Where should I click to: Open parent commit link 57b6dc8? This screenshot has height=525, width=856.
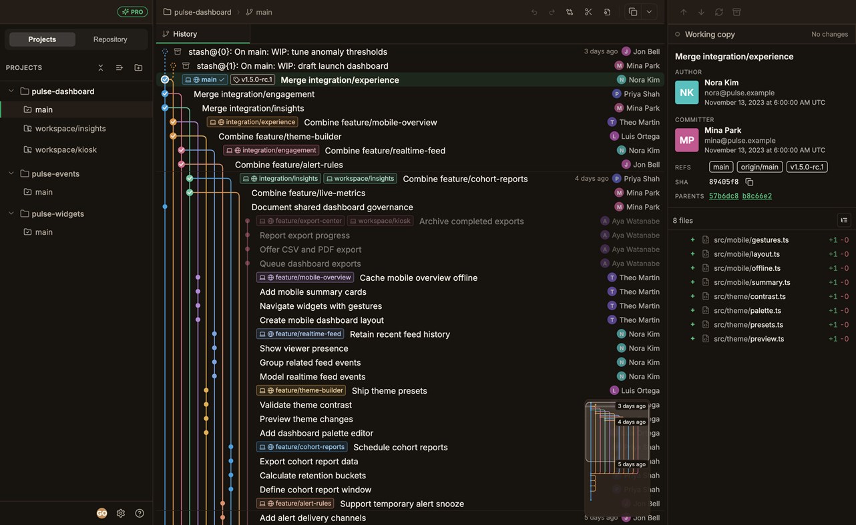pyautogui.click(x=723, y=196)
